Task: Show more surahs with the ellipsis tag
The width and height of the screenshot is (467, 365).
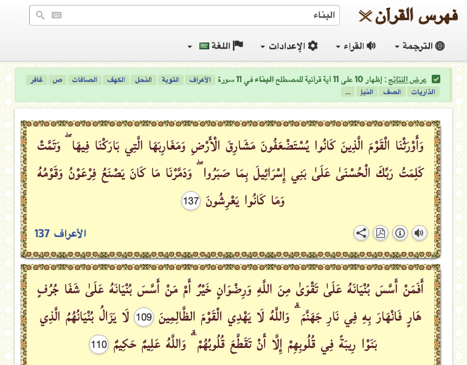Action: point(348,92)
